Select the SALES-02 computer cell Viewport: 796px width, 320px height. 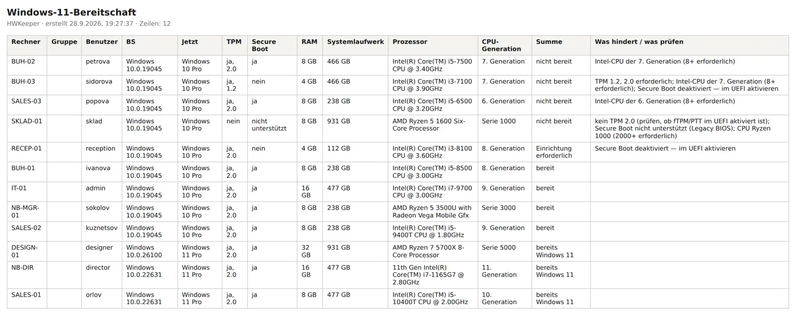coord(27,231)
